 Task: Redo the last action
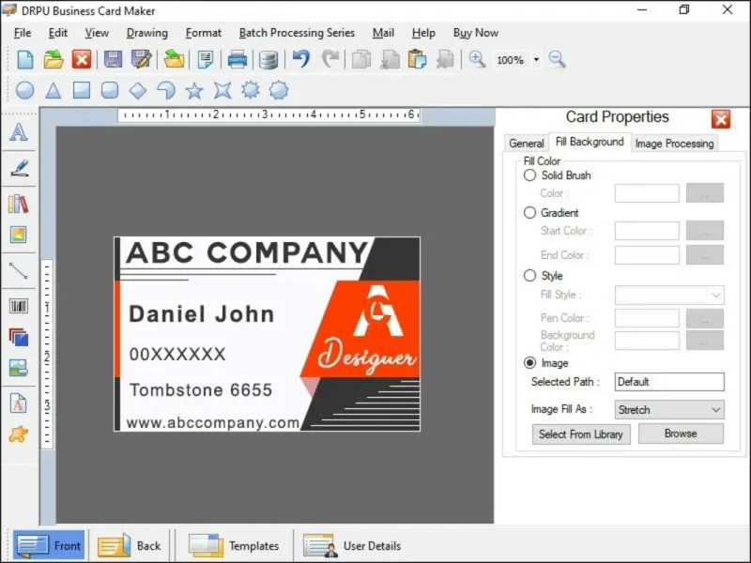330,59
